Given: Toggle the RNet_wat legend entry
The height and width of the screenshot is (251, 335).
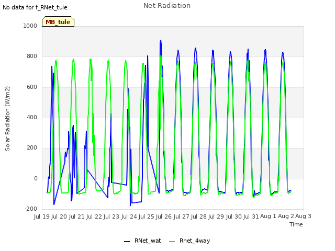Looking at the screenshot, I should [x=142, y=241].
